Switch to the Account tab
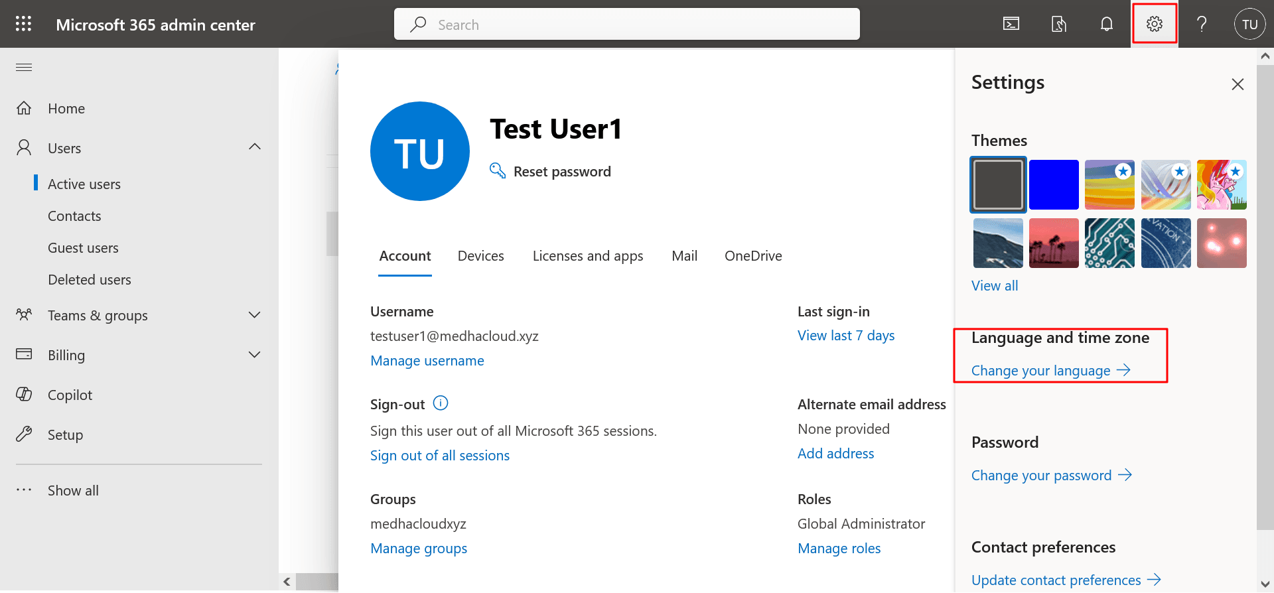Image resolution: width=1274 pixels, height=593 pixels. 405,256
